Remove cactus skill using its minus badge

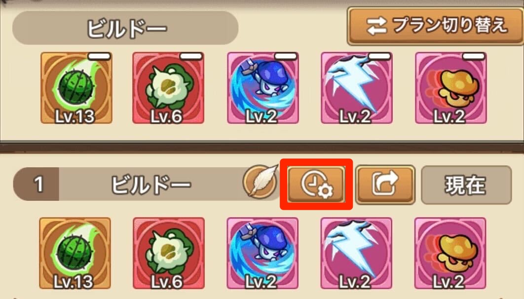[99, 56]
